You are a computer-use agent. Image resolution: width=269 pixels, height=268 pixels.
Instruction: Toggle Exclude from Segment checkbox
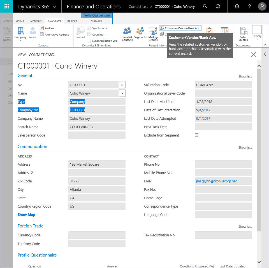pos(197,135)
